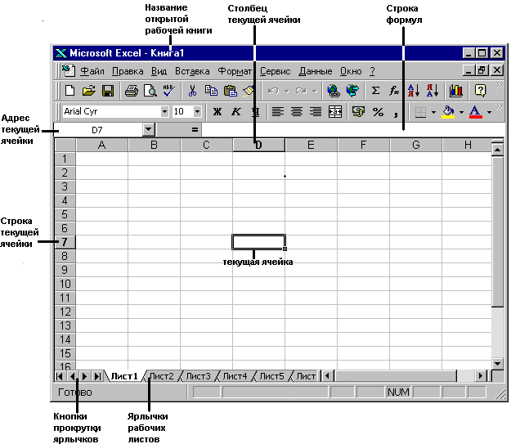
Task: Expand the Arial Cyr font dropdown
Action: [x=164, y=112]
